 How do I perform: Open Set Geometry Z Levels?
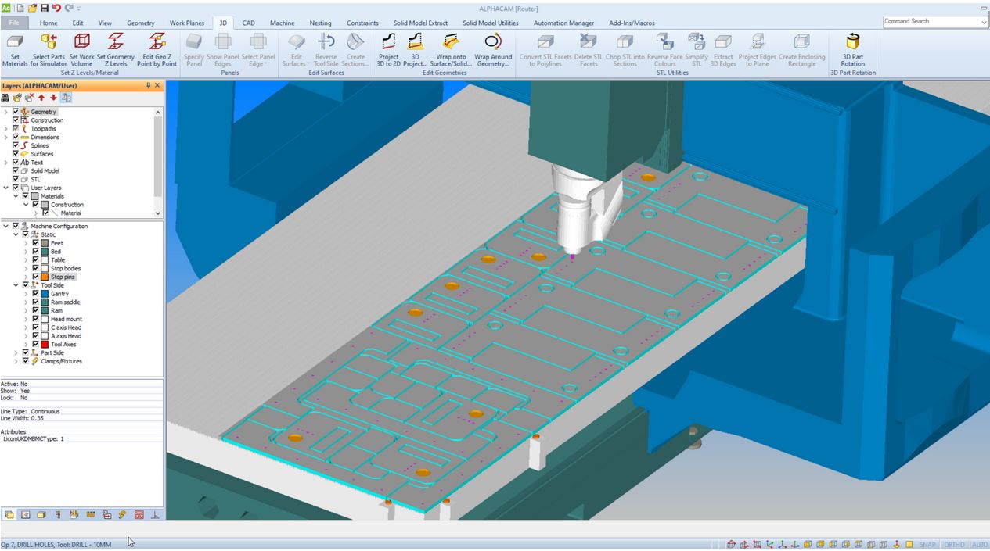(x=116, y=42)
